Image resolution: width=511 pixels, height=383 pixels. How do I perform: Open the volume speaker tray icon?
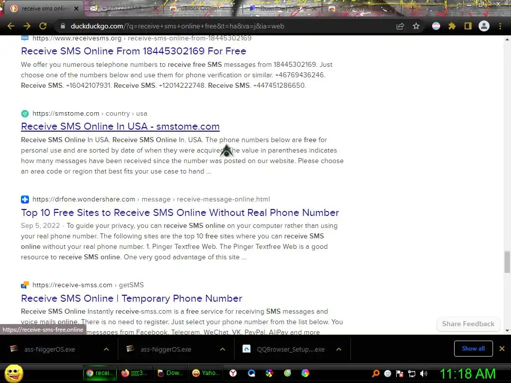424,374
